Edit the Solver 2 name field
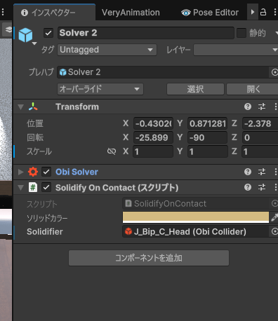This screenshot has width=278, height=321. [145, 33]
